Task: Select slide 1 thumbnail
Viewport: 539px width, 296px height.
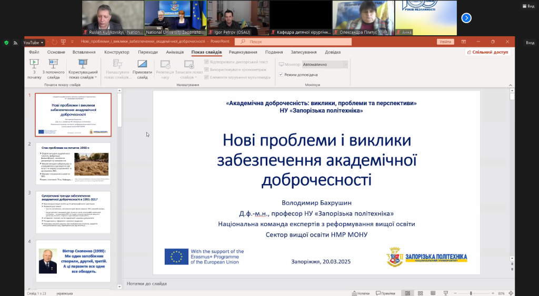Action: coord(73,115)
